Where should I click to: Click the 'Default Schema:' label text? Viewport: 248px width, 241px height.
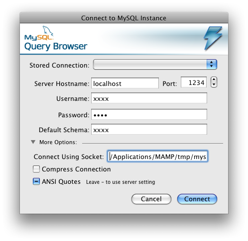64,130
